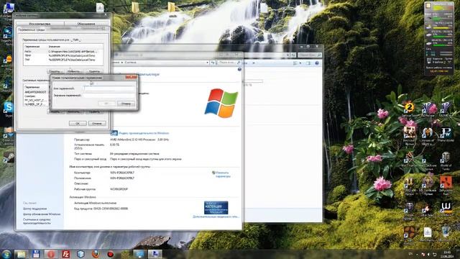The width and height of the screenshot is (460, 259).
Task: Click the system monitor desktop gadget
Action: pos(438,37)
